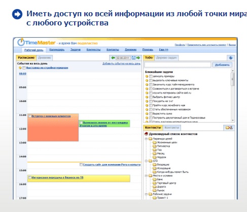Click the red book icon beside Древовидный список контекстов
Image resolution: width=247 pixels, height=212 pixels.
146,134
